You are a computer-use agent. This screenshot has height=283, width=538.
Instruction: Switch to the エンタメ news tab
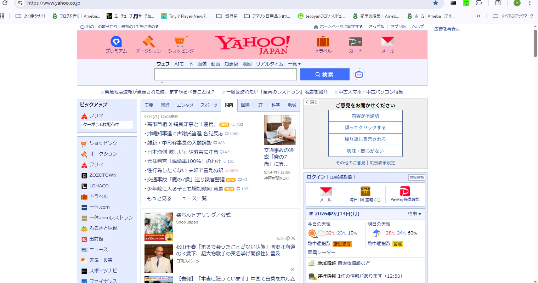[x=185, y=105]
